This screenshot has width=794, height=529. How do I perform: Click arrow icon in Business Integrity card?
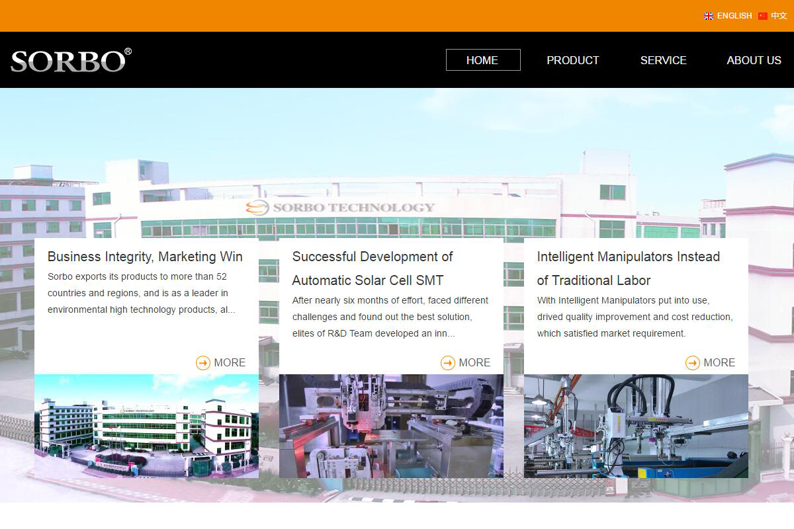(x=203, y=363)
